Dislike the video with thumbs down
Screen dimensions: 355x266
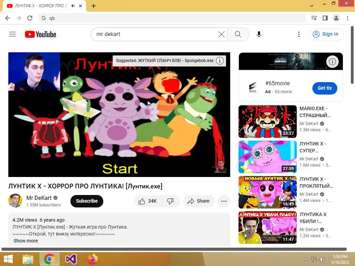coord(171,201)
